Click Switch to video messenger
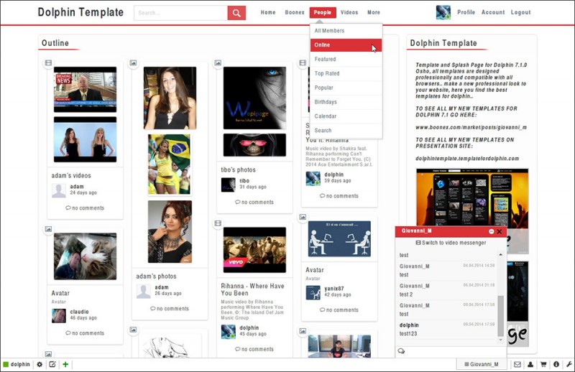The width and height of the screenshot is (575, 372). point(451,243)
